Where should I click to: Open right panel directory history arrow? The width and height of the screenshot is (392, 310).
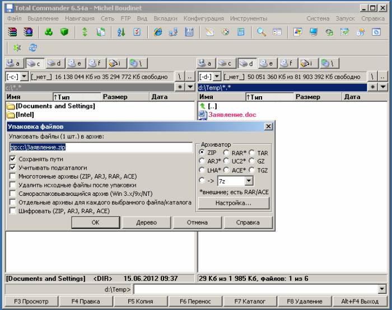coord(383,87)
